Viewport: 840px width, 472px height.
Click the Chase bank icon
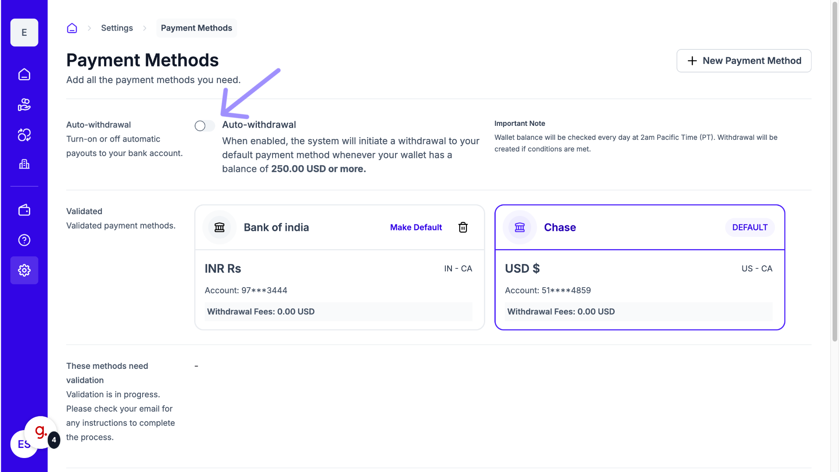(x=520, y=227)
